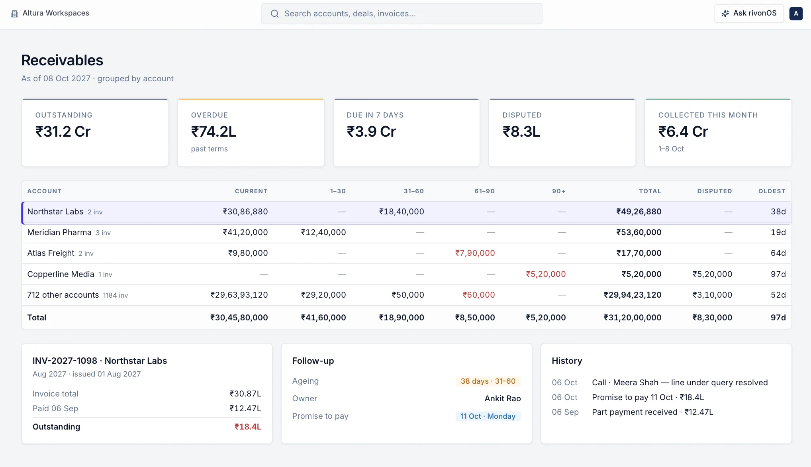Sort by the TOTAL column header
The image size is (811, 467).
pyautogui.click(x=650, y=191)
